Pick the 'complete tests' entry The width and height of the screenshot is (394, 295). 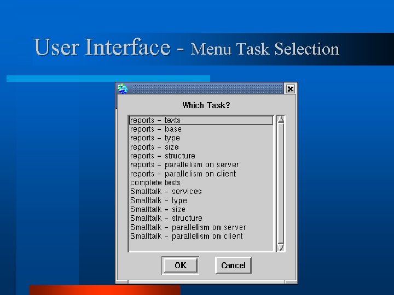tap(201, 182)
